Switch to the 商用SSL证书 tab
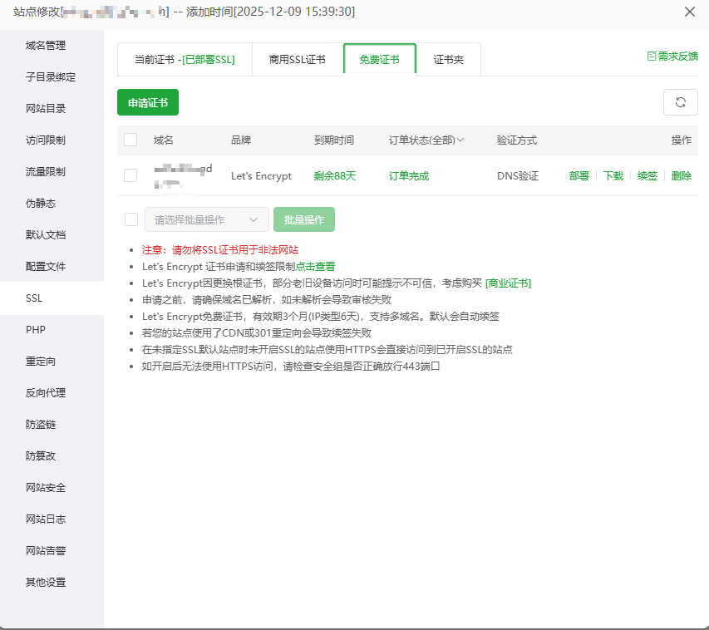This screenshot has width=709, height=630. [298, 59]
